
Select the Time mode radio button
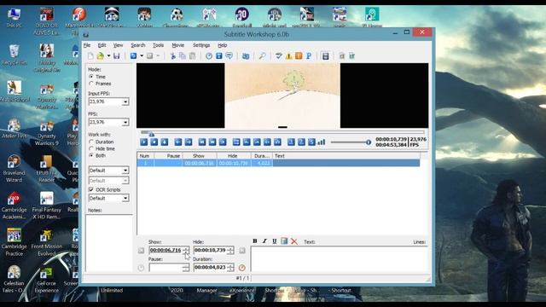(x=91, y=77)
